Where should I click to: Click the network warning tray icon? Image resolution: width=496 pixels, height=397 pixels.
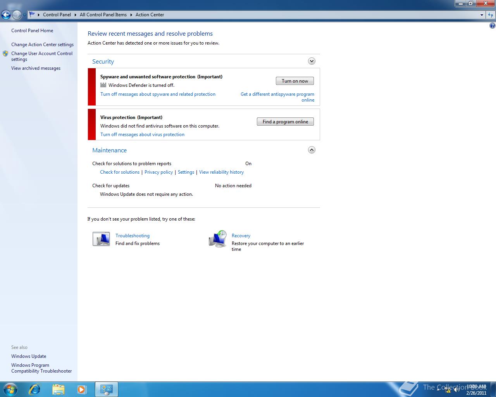click(448, 390)
